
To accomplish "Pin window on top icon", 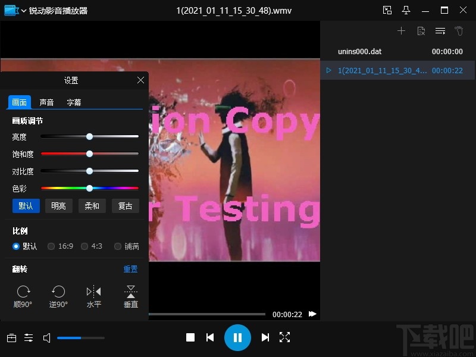I will (406, 10).
